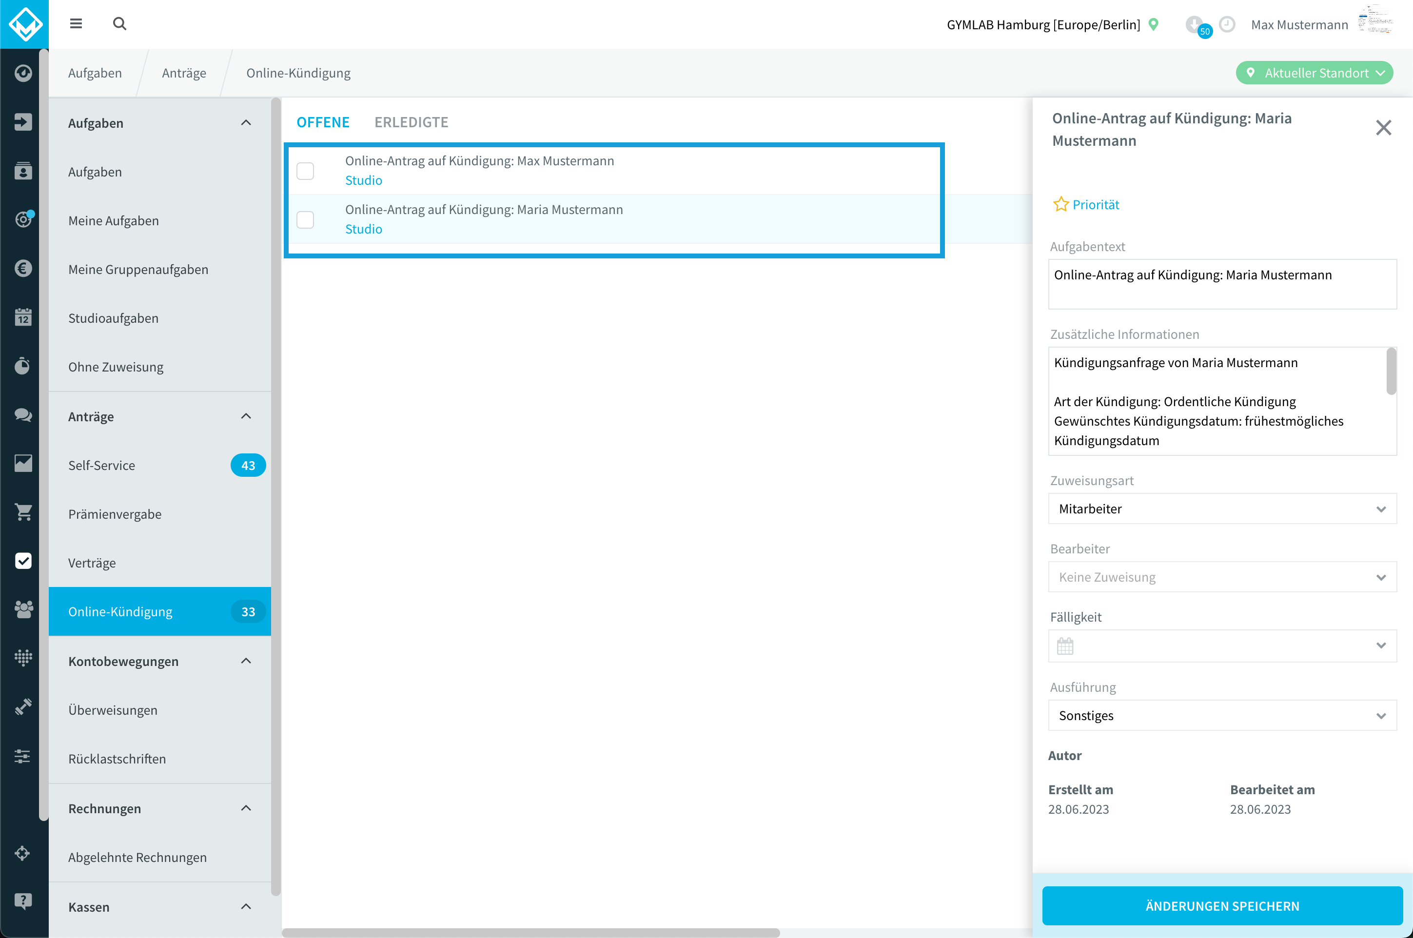The height and width of the screenshot is (938, 1413).
Task: Open the chat messages sidebar icon
Action: 23,414
